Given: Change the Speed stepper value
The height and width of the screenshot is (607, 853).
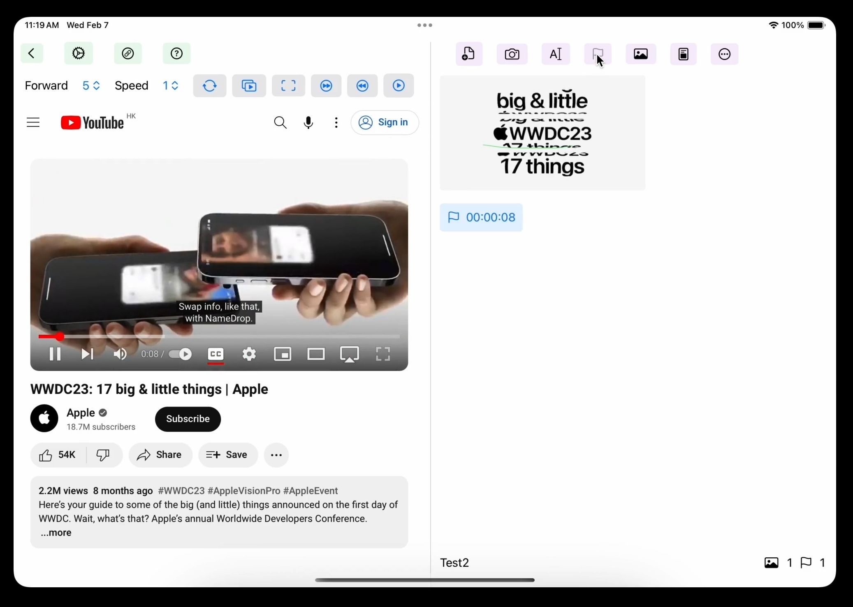Looking at the screenshot, I should [x=171, y=85].
